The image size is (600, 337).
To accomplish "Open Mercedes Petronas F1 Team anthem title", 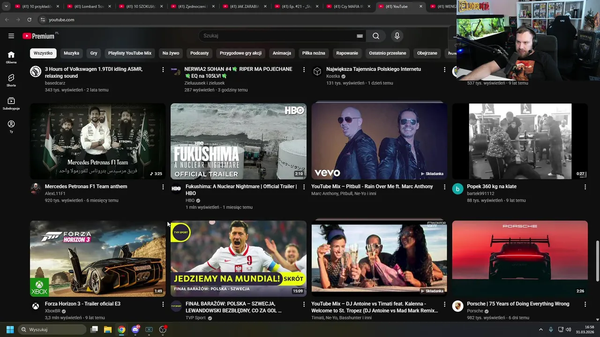I will pos(86,186).
